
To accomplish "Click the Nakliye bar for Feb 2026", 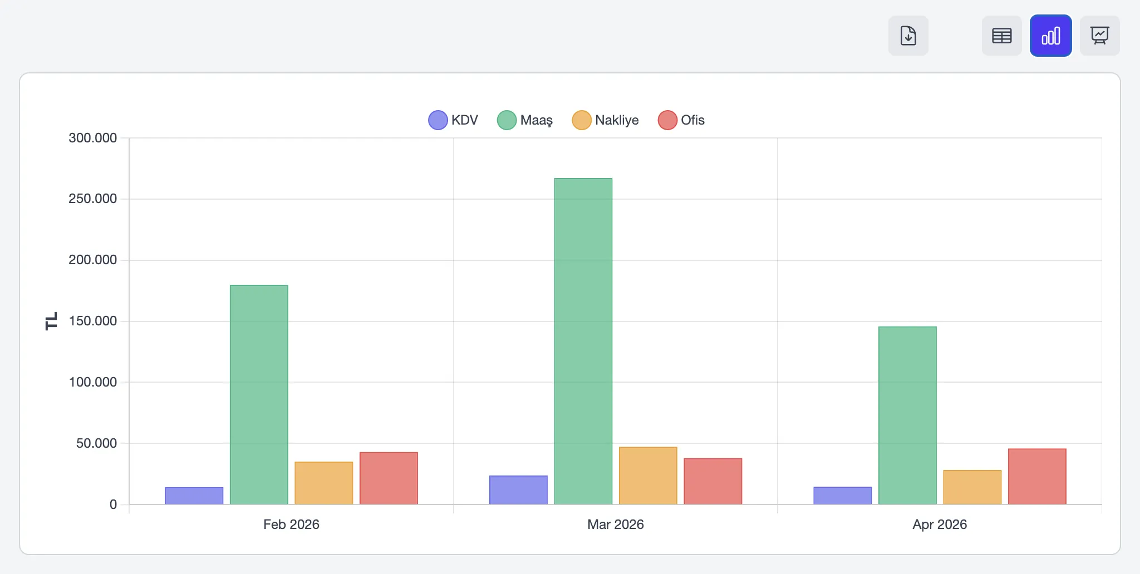I will [324, 483].
